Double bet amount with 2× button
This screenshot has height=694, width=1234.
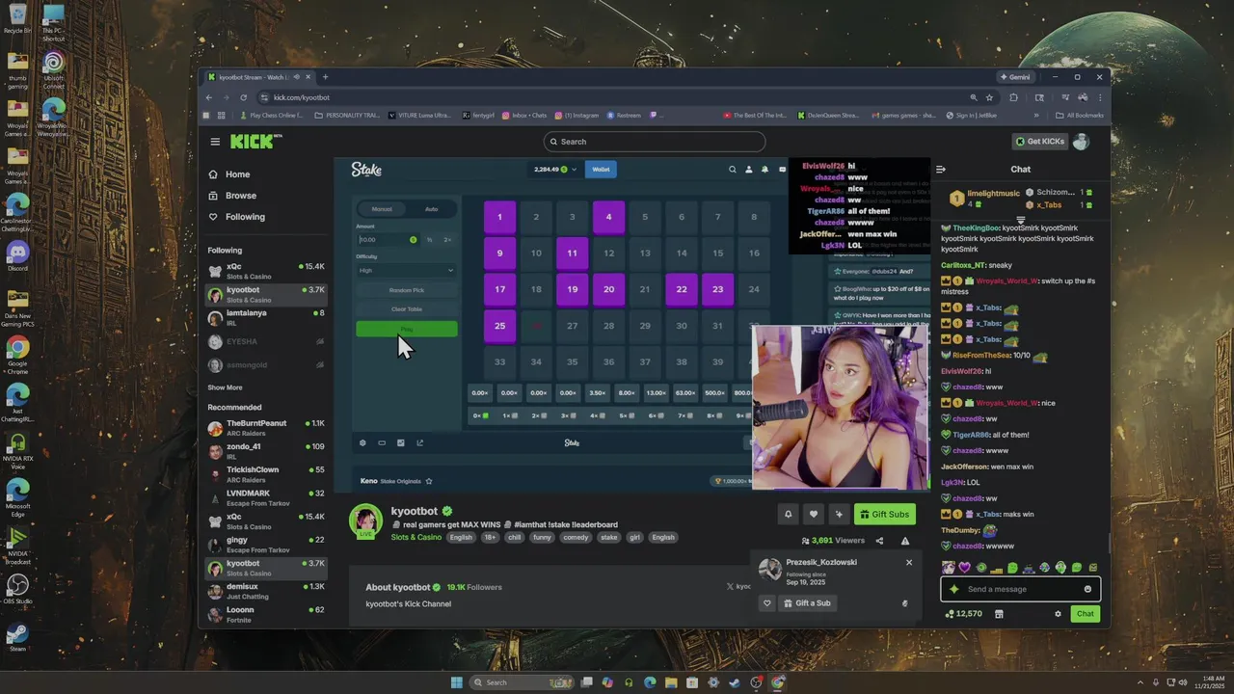tap(447, 240)
